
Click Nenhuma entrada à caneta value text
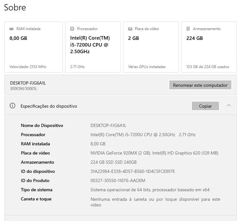155,202
